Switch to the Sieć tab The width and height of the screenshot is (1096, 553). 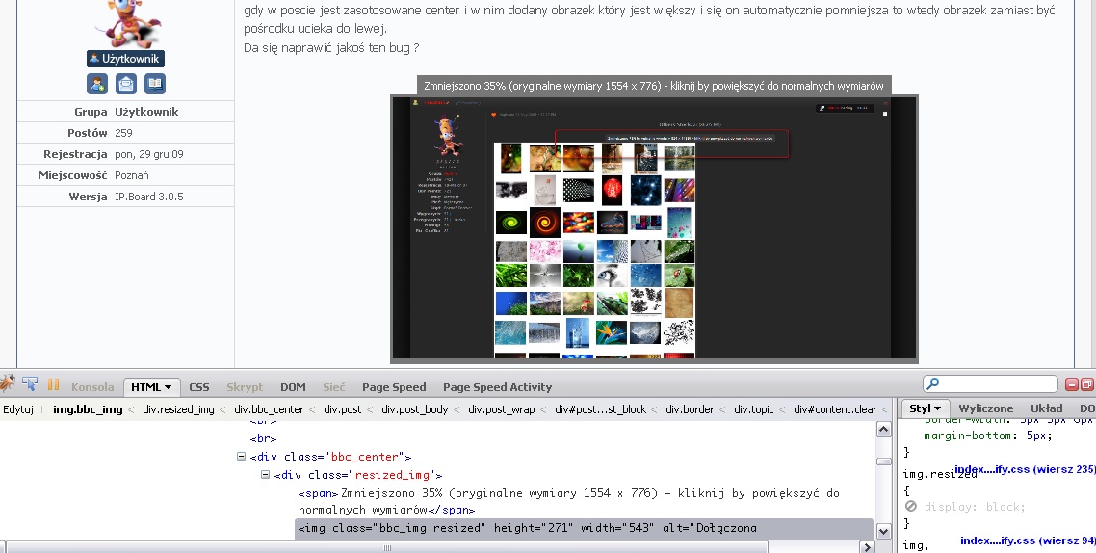334,387
